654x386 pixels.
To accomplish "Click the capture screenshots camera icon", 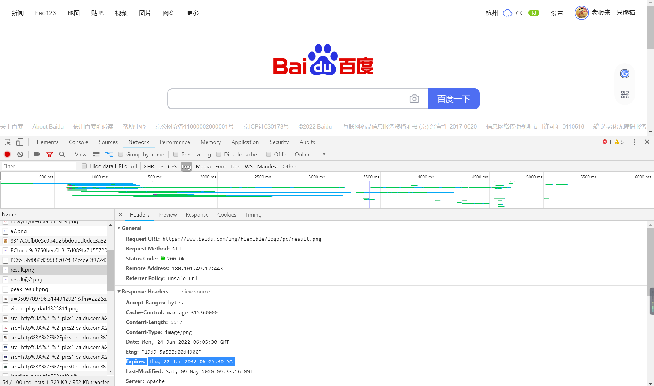I will tap(37, 154).
